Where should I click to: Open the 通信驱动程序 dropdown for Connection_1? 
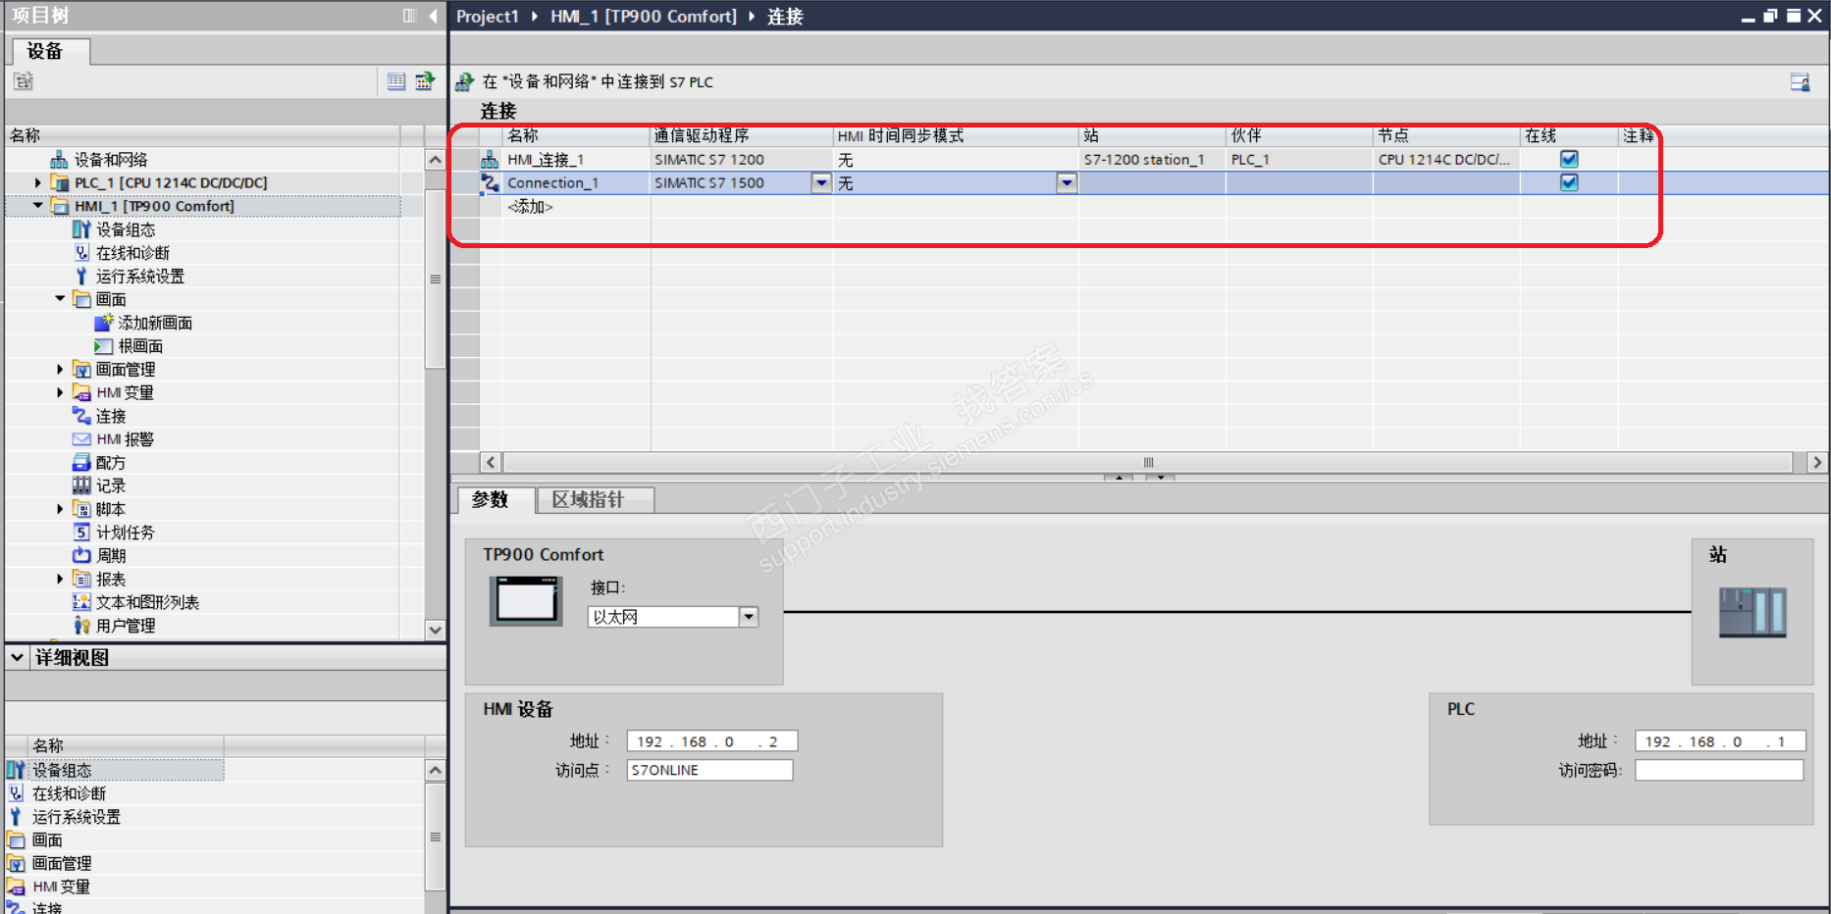821,182
